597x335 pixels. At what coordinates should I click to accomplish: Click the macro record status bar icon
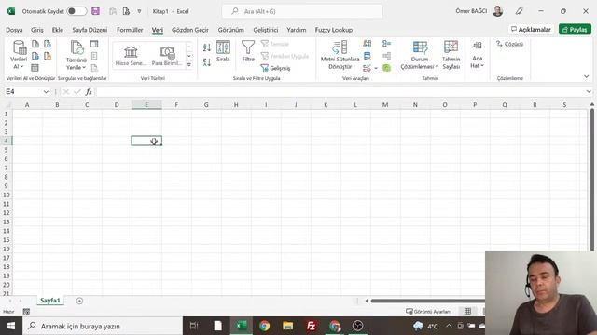[x=26, y=312]
